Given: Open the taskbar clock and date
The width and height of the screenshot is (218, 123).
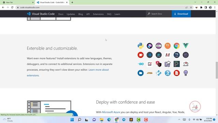Looking at the screenshot, I should [x=208, y=120].
